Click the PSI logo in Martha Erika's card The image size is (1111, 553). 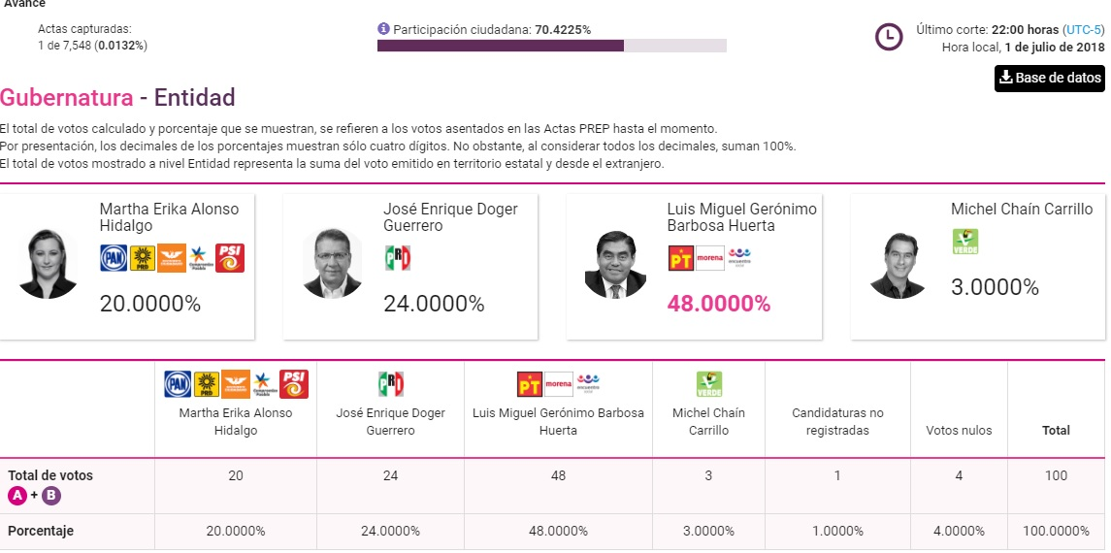point(230,257)
